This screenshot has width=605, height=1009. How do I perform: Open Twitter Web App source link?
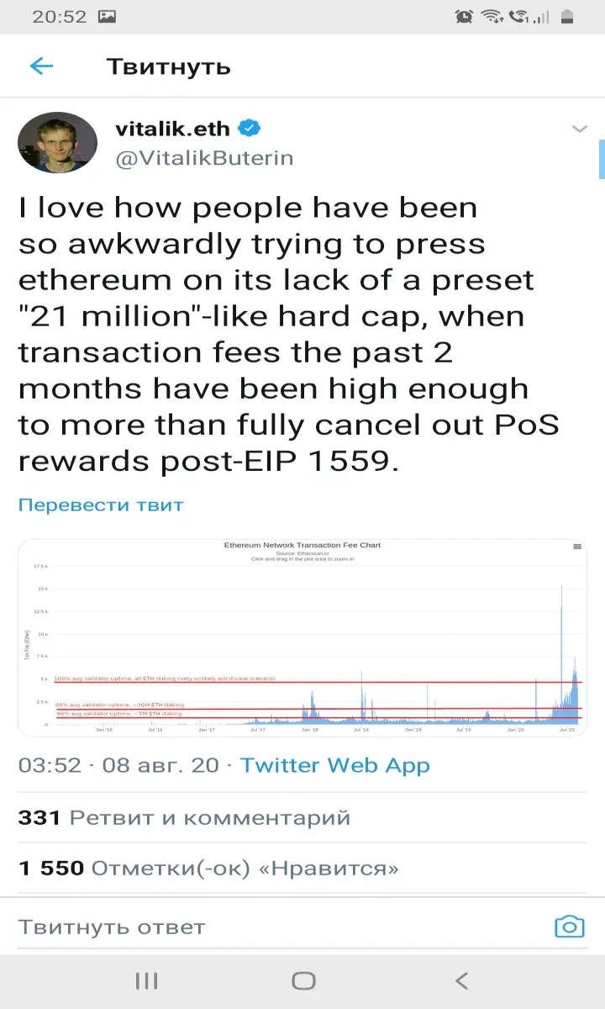click(x=334, y=765)
